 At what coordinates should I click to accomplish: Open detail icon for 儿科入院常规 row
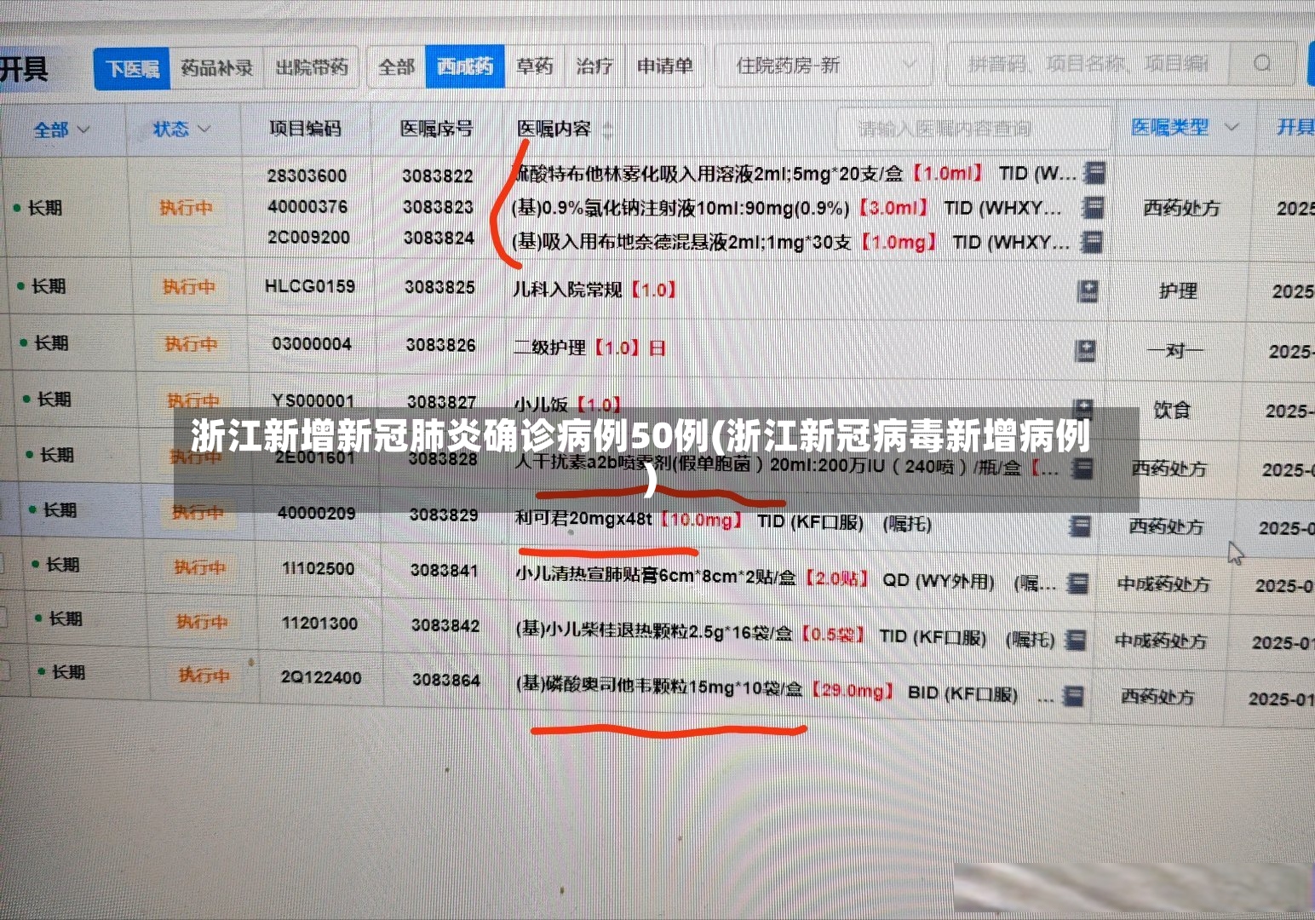pos(1087,290)
